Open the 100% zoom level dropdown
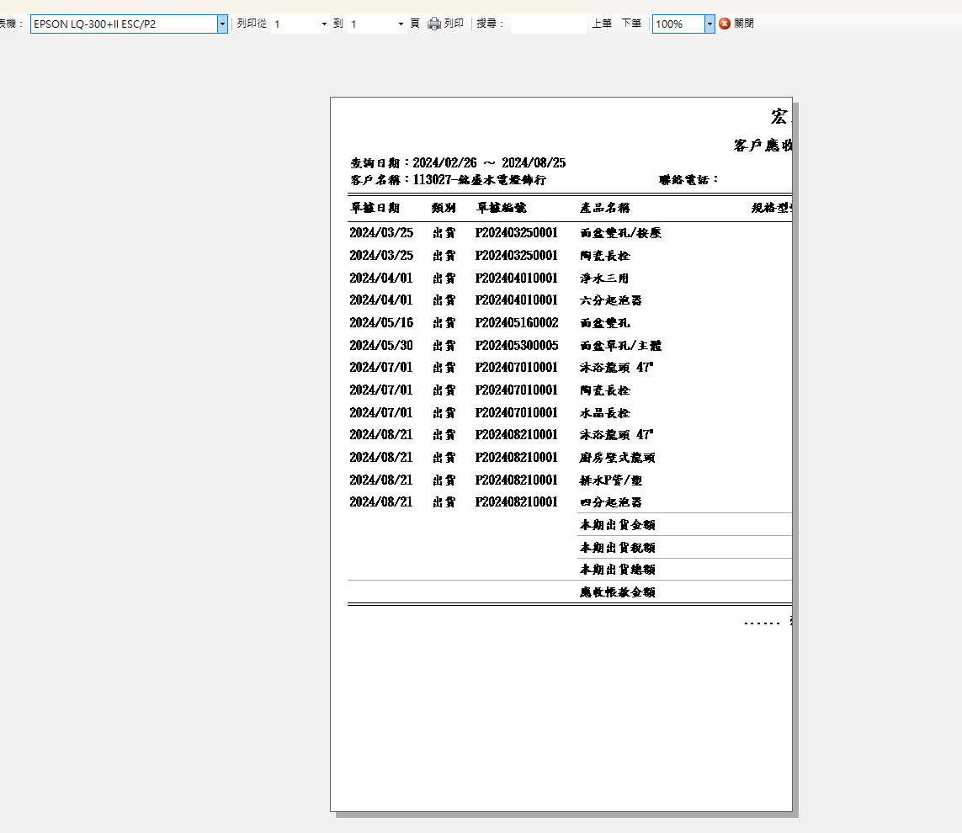The height and width of the screenshot is (833, 962). [x=710, y=24]
